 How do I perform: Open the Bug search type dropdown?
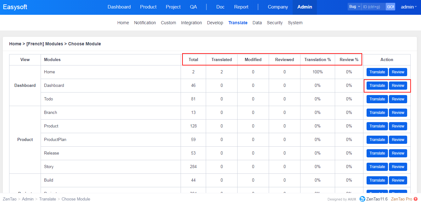click(x=354, y=7)
